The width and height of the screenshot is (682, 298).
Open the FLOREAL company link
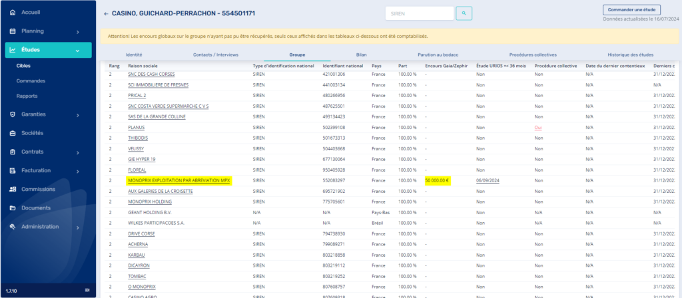137,170
